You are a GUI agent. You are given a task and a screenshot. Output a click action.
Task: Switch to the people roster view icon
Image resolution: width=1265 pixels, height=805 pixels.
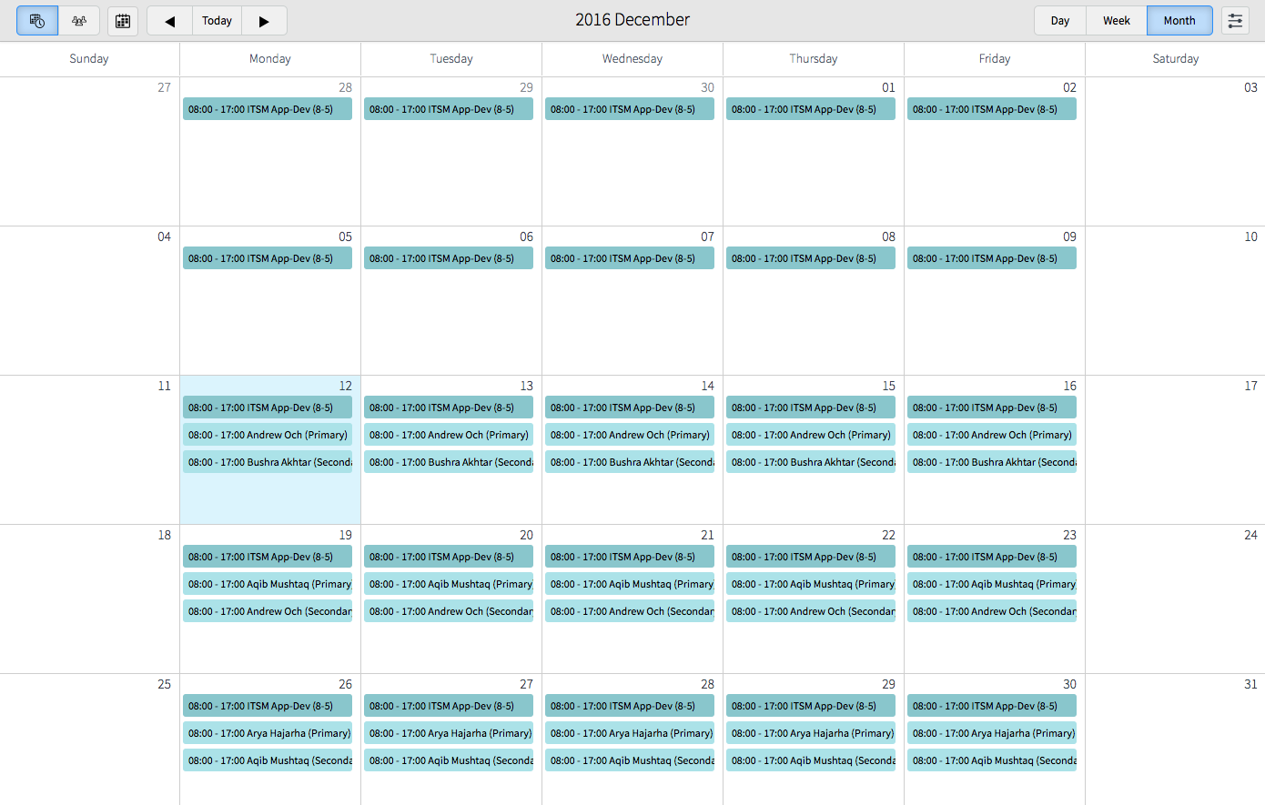point(79,20)
